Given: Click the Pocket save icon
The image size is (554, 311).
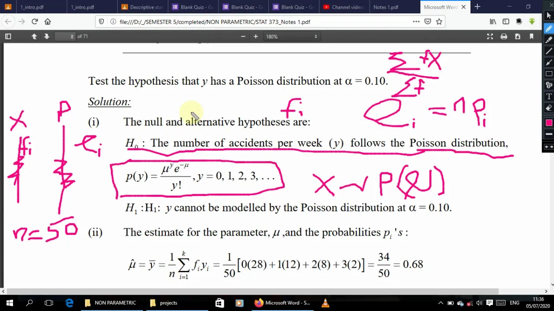Looking at the screenshot, I should 428,22.
